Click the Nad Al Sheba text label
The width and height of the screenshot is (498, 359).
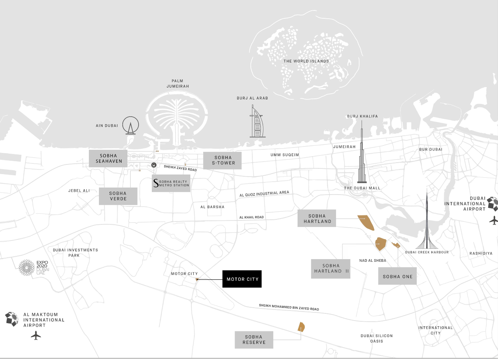(x=373, y=261)
